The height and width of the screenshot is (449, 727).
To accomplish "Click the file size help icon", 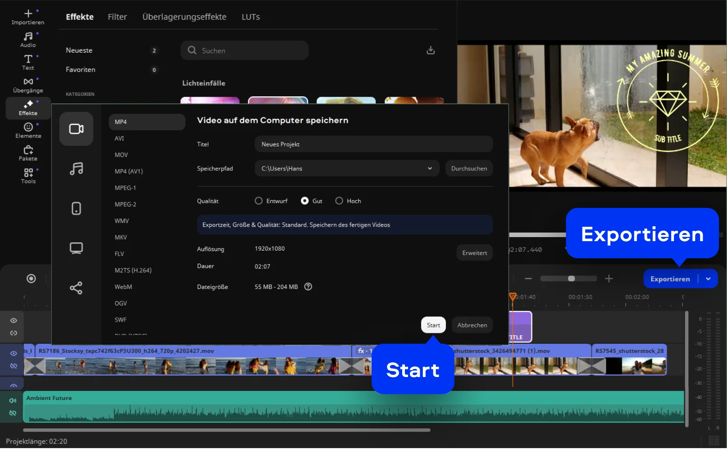I will pos(308,287).
